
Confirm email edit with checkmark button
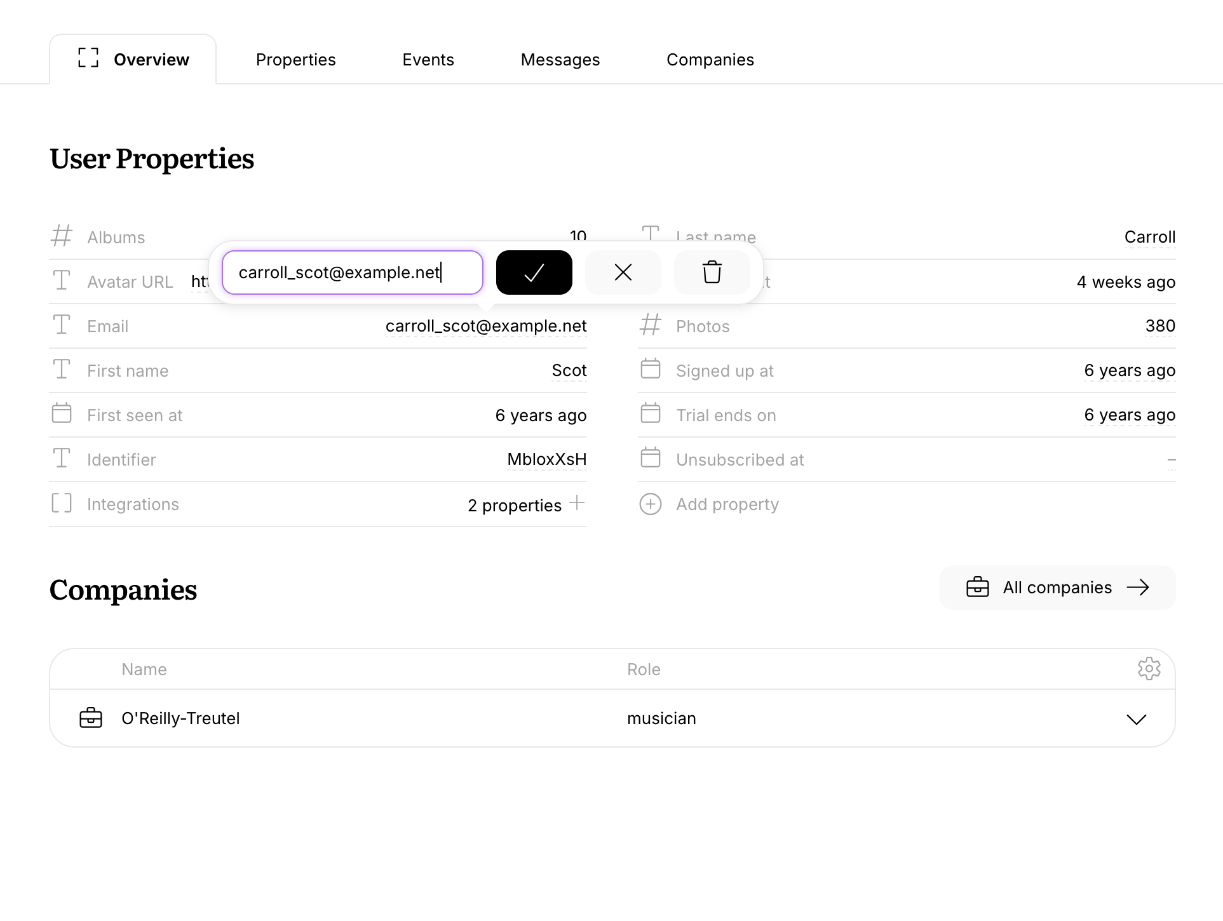pos(534,272)
